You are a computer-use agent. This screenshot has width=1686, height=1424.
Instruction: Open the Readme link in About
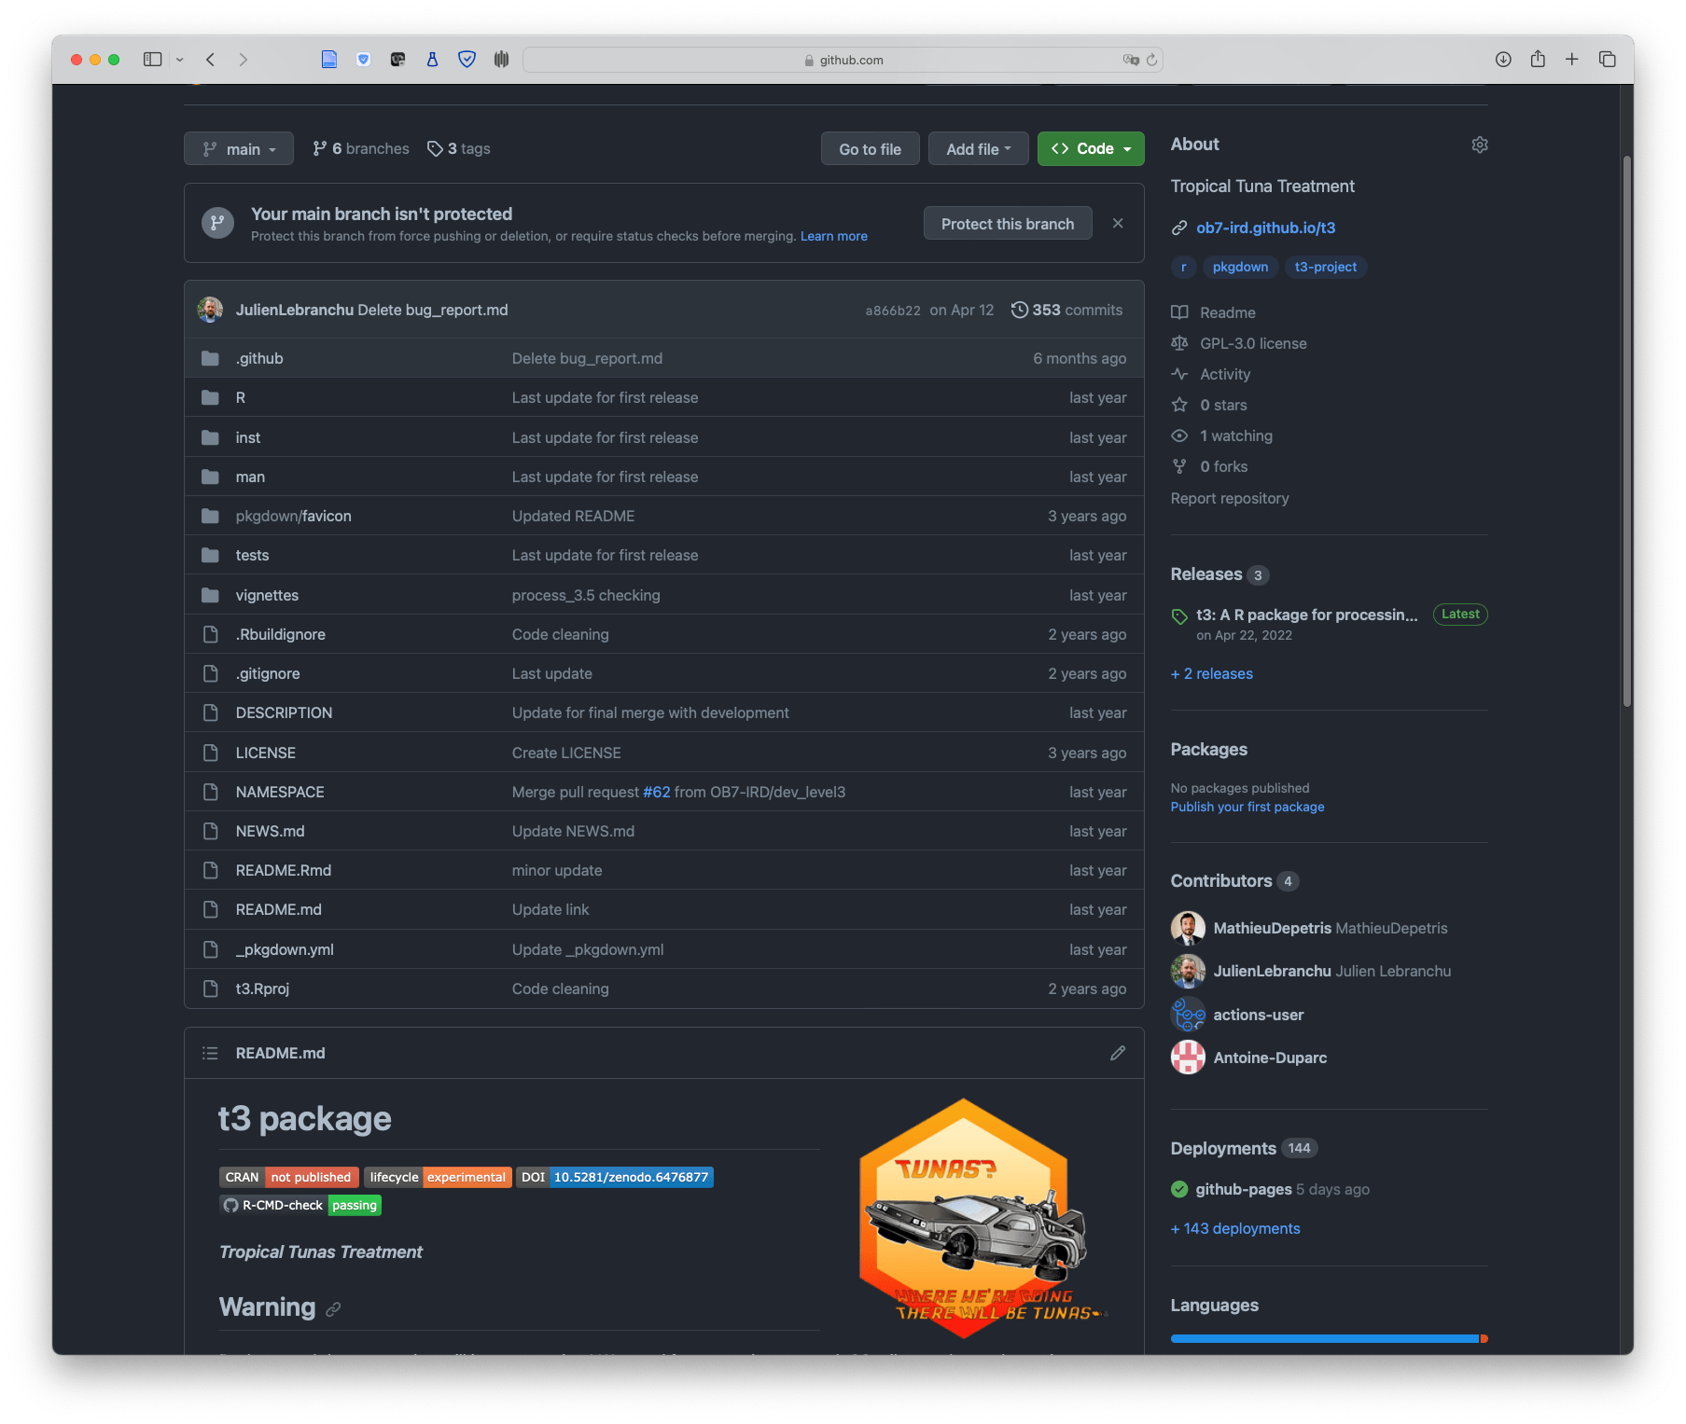(x=1227, y=312)
